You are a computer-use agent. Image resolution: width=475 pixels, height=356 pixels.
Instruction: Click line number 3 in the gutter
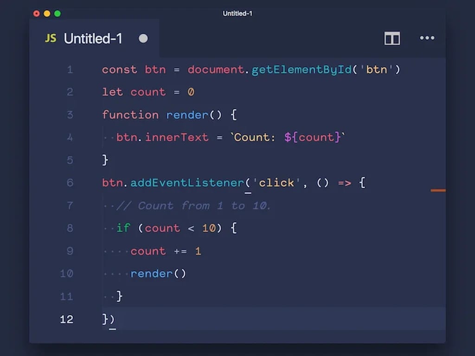click(x=70, y=115)
